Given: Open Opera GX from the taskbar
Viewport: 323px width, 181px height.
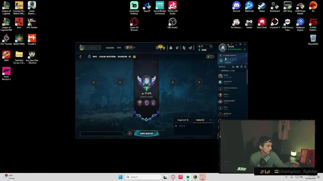Looking at the screenshot, I should (x=173, y=177).
